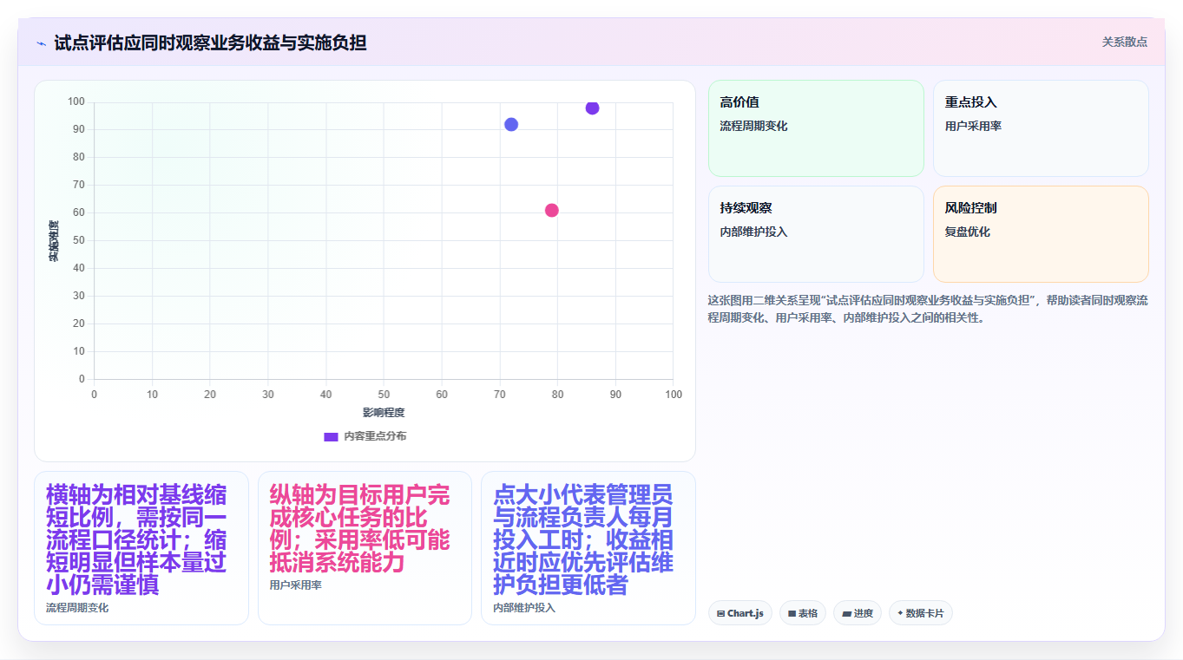Click the purple 横轴为相对基线缩短比例 headline text
Screen dimensions: 1183x660
coord(136,539)
